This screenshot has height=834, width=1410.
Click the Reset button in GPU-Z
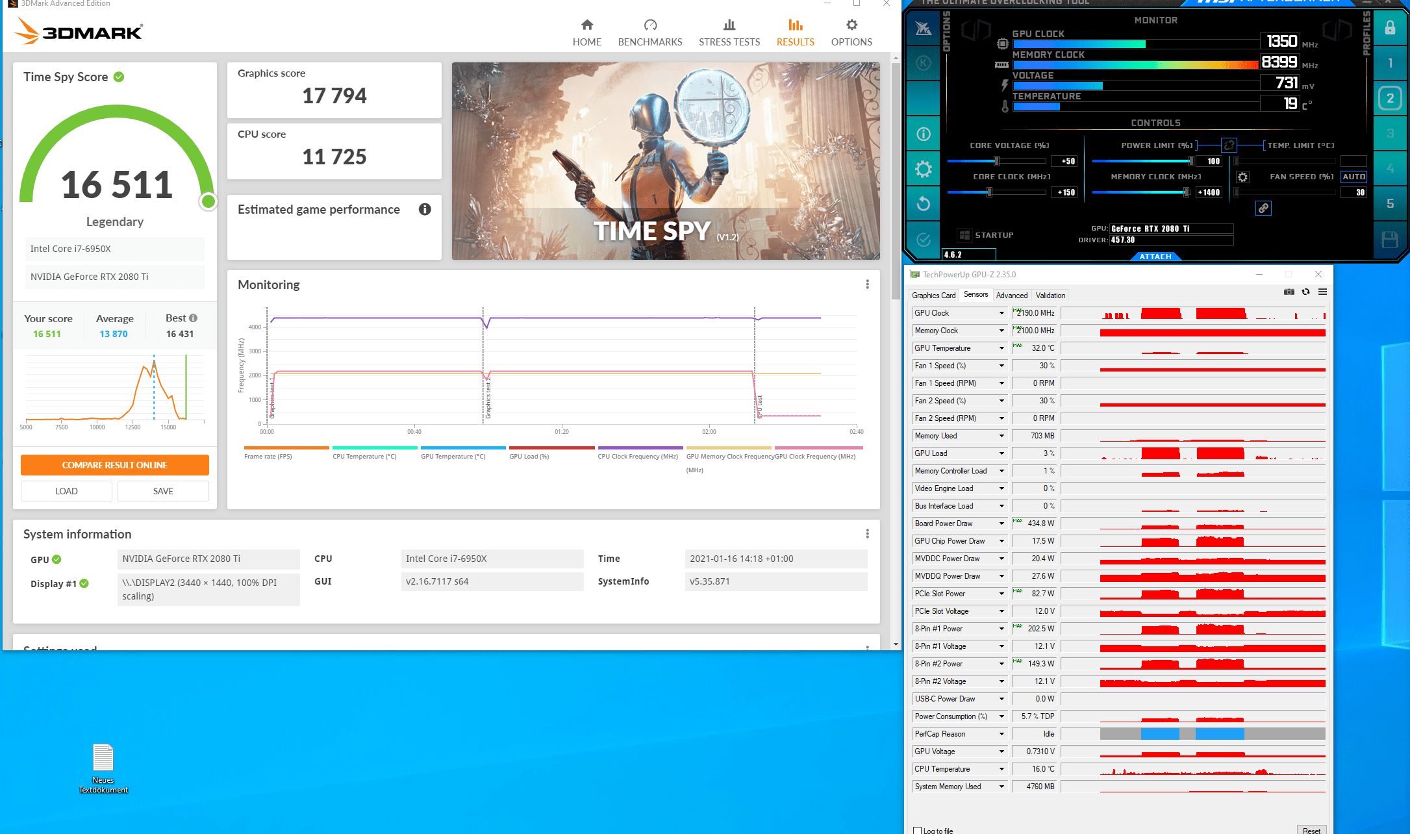1311,830
